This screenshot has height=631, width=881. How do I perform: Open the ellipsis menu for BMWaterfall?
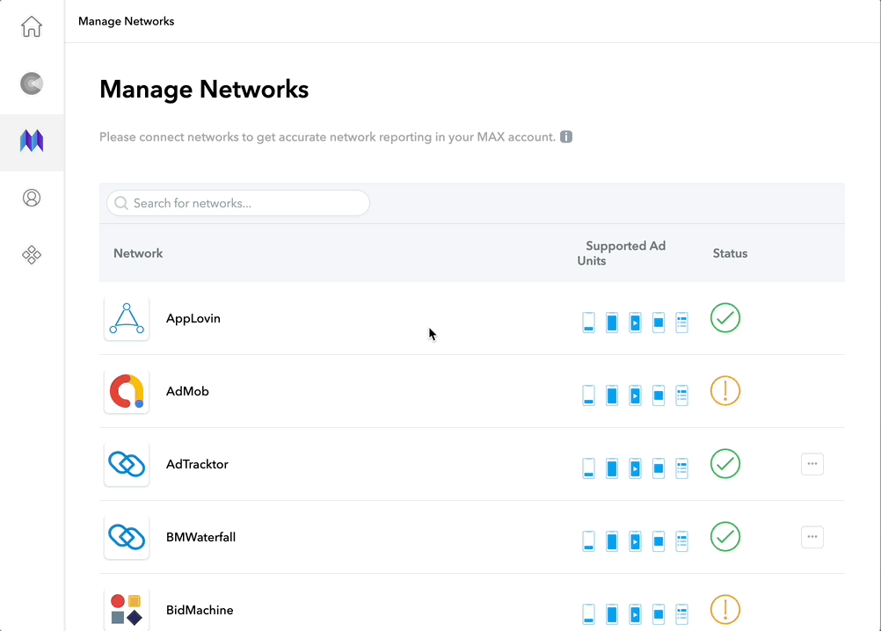pyautogui.click(x=812, y=536)
